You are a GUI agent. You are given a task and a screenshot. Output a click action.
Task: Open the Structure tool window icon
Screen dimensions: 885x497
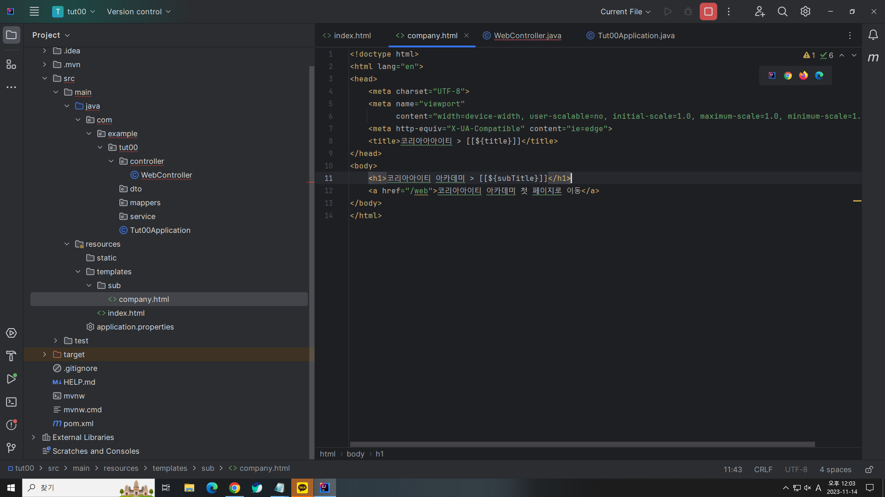tap(11, 64)
